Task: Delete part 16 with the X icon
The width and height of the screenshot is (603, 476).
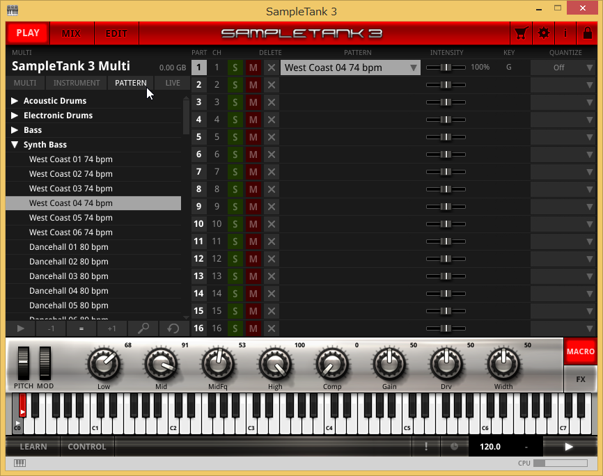Action: click(x=272, y=328)
